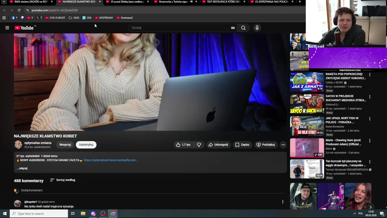Expand description with ...więcej

(x=22, y=168)
